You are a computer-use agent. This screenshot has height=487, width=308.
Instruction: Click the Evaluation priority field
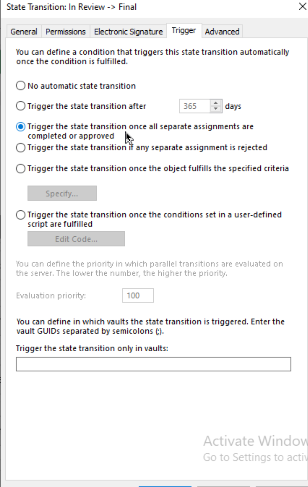tap(138, 295)
